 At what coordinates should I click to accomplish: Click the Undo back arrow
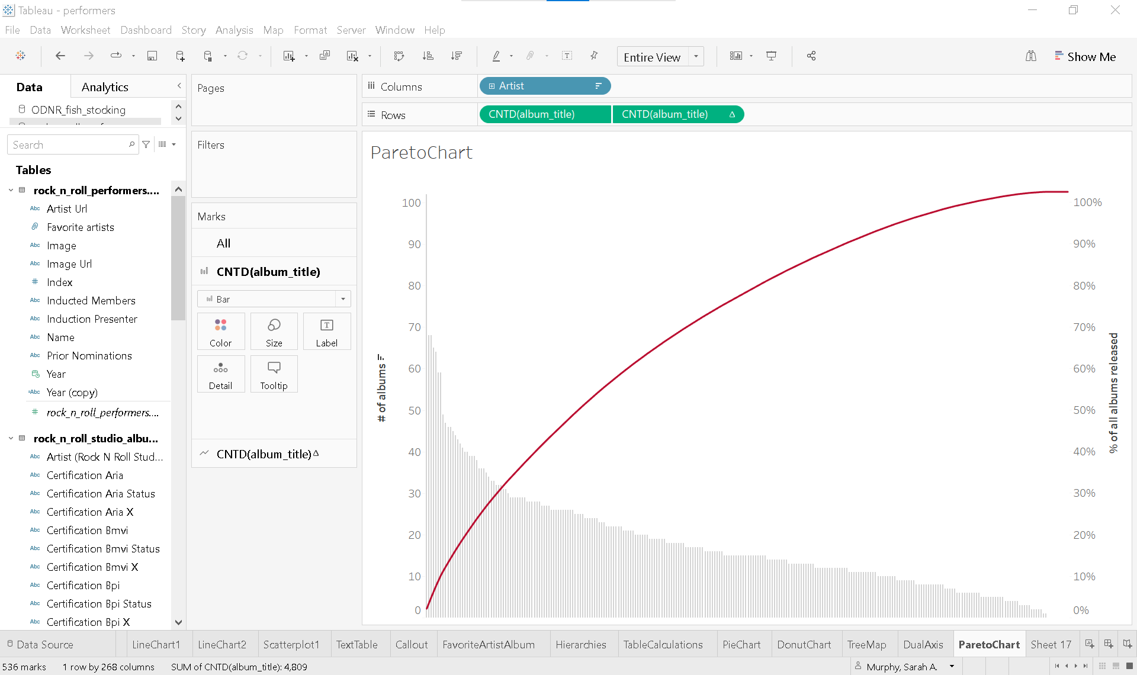[60, 56]
